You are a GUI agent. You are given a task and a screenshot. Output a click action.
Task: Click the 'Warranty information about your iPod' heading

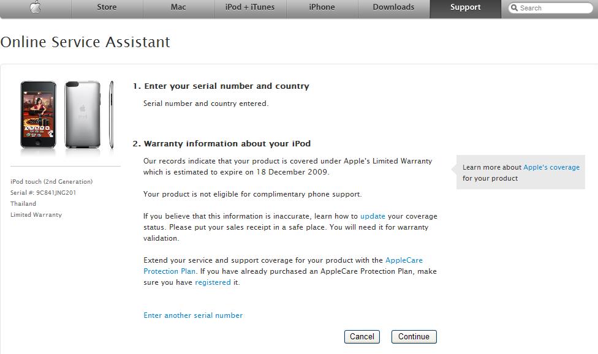[227, 144]
